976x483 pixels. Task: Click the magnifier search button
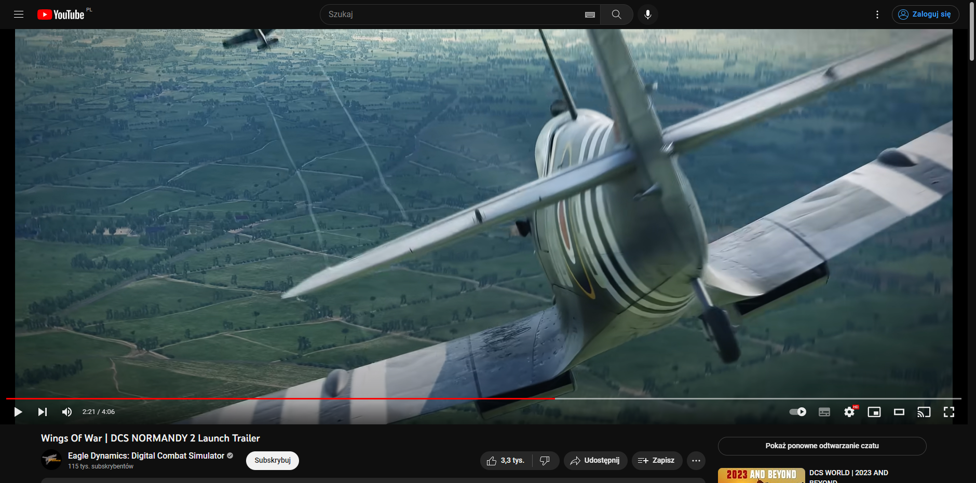tap(617, 15)
